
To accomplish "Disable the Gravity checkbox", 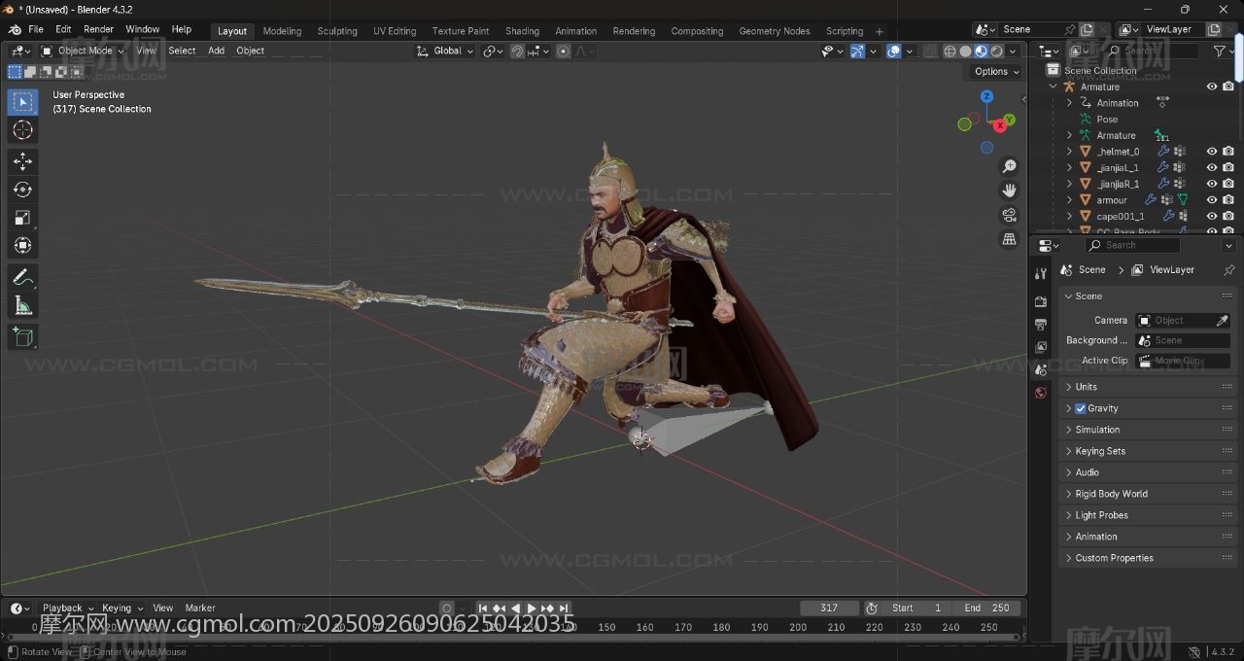I will coord(1081,408).
